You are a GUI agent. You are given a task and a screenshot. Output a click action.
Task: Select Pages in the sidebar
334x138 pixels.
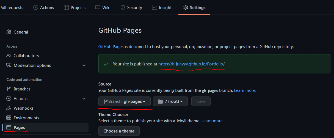click(46, 127)
